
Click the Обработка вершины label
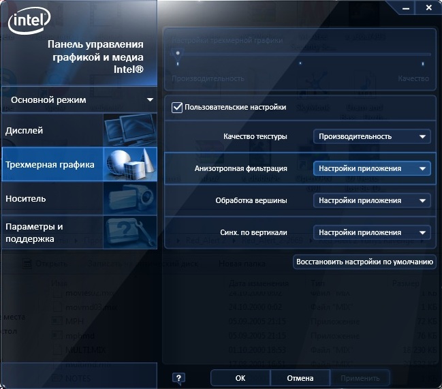point(251,200)
